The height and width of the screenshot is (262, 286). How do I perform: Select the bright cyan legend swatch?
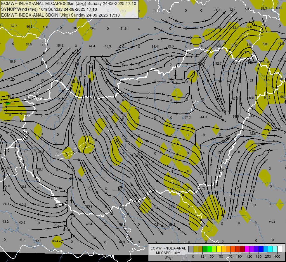point(270,249)
